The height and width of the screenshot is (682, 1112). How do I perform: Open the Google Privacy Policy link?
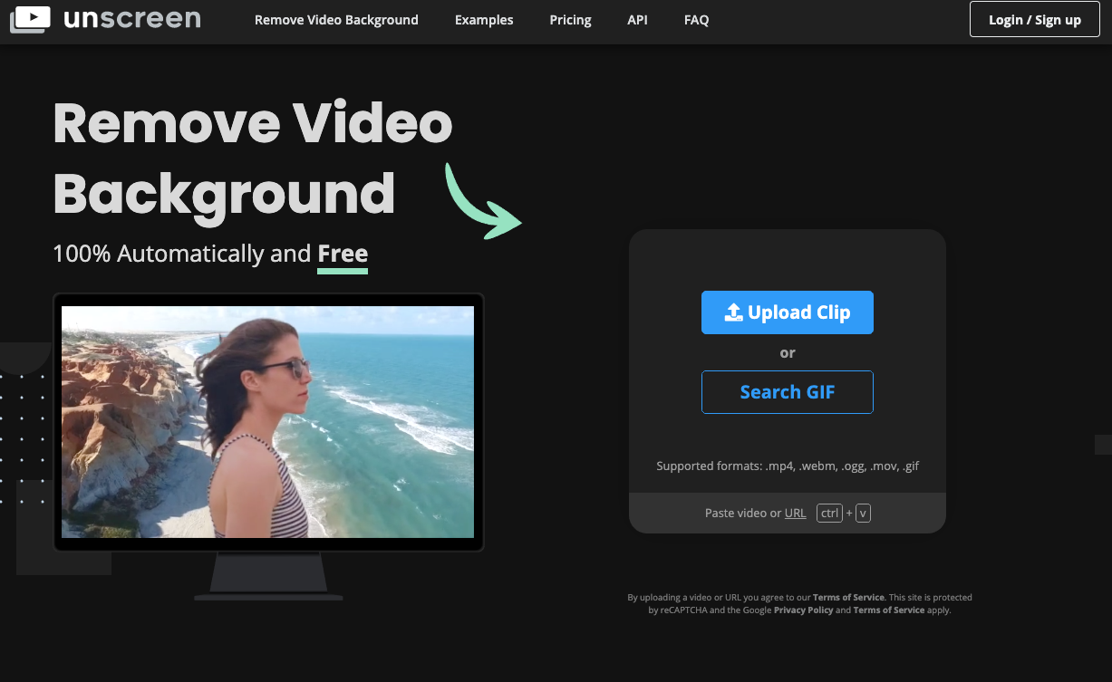click(x=803, y=610)
